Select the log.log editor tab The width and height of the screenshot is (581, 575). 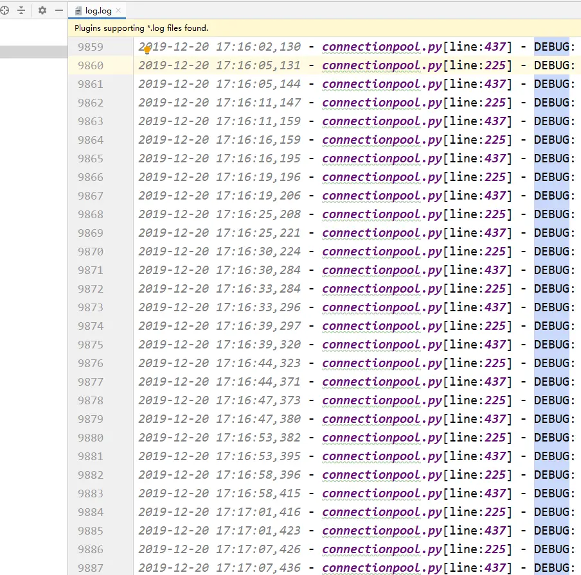97,11
